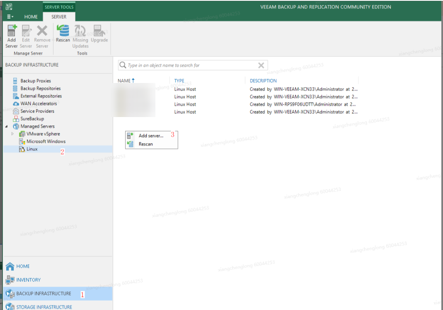Choose Rescan from the context menu
Image resolution: width=443 pixels, height=310 pixels.
click(145, 144)
